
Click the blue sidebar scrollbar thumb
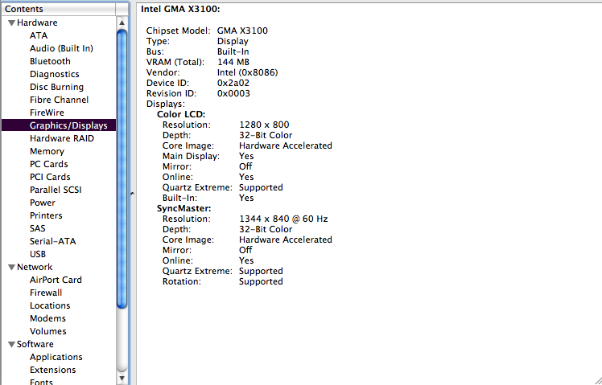(x=122, y=169)
